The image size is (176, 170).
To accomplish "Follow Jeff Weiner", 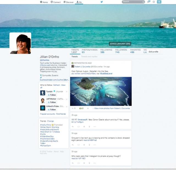I will point(52,102).
